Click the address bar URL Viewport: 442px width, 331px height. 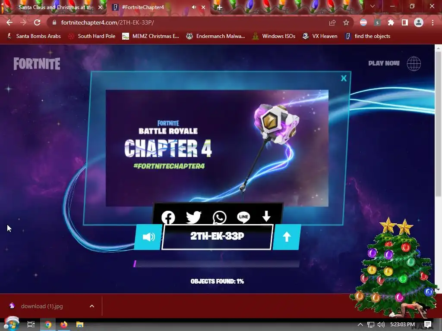pyautogui.click(x=107, y=22)
